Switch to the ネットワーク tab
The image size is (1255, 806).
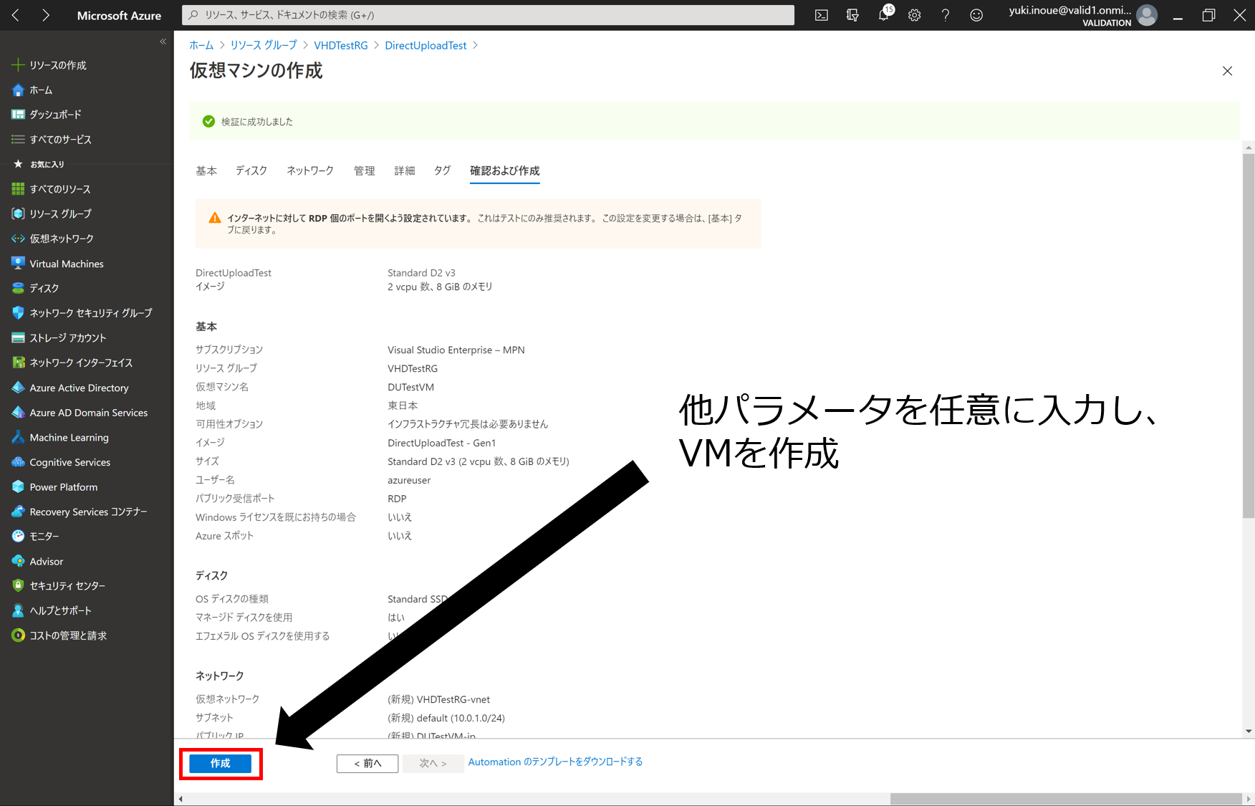point(310,171)
